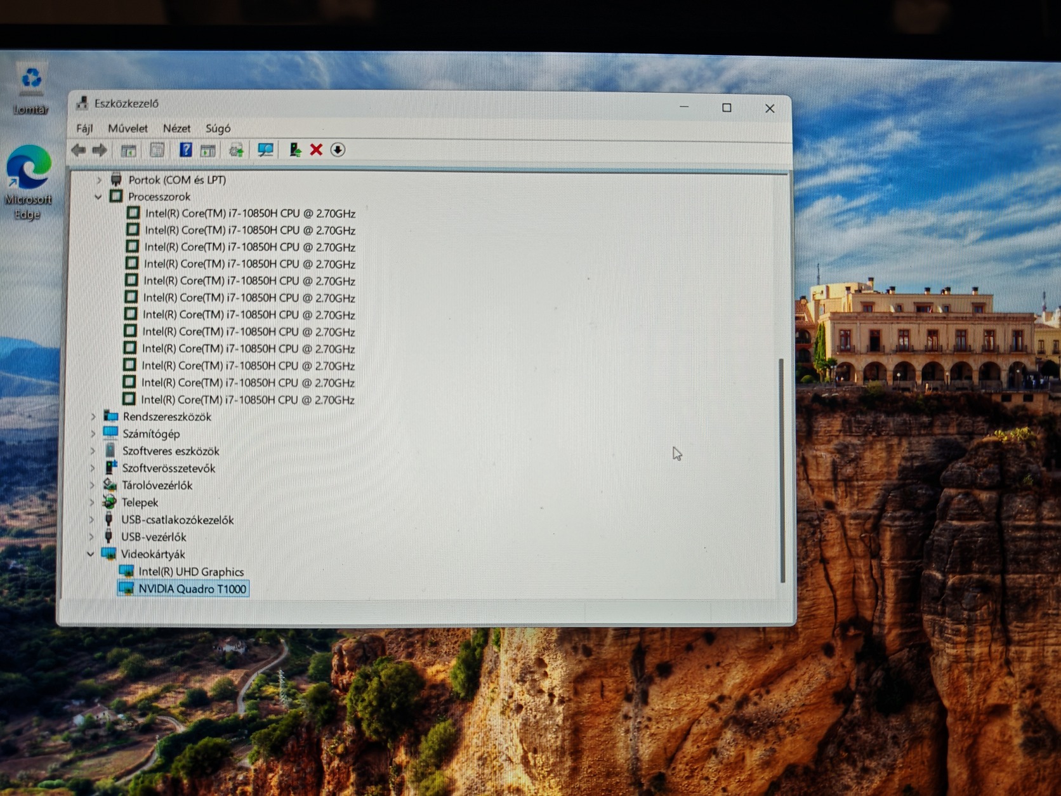Viewport: 1061px width, 796px height.
Task: Select the Telepek battery icon
Action: coord(109,502)
